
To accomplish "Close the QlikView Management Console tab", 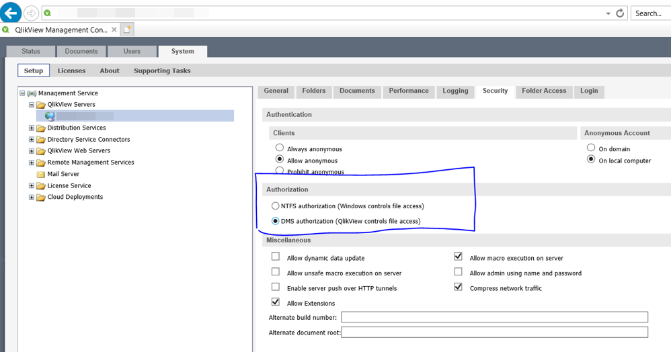I will point(114,30).
